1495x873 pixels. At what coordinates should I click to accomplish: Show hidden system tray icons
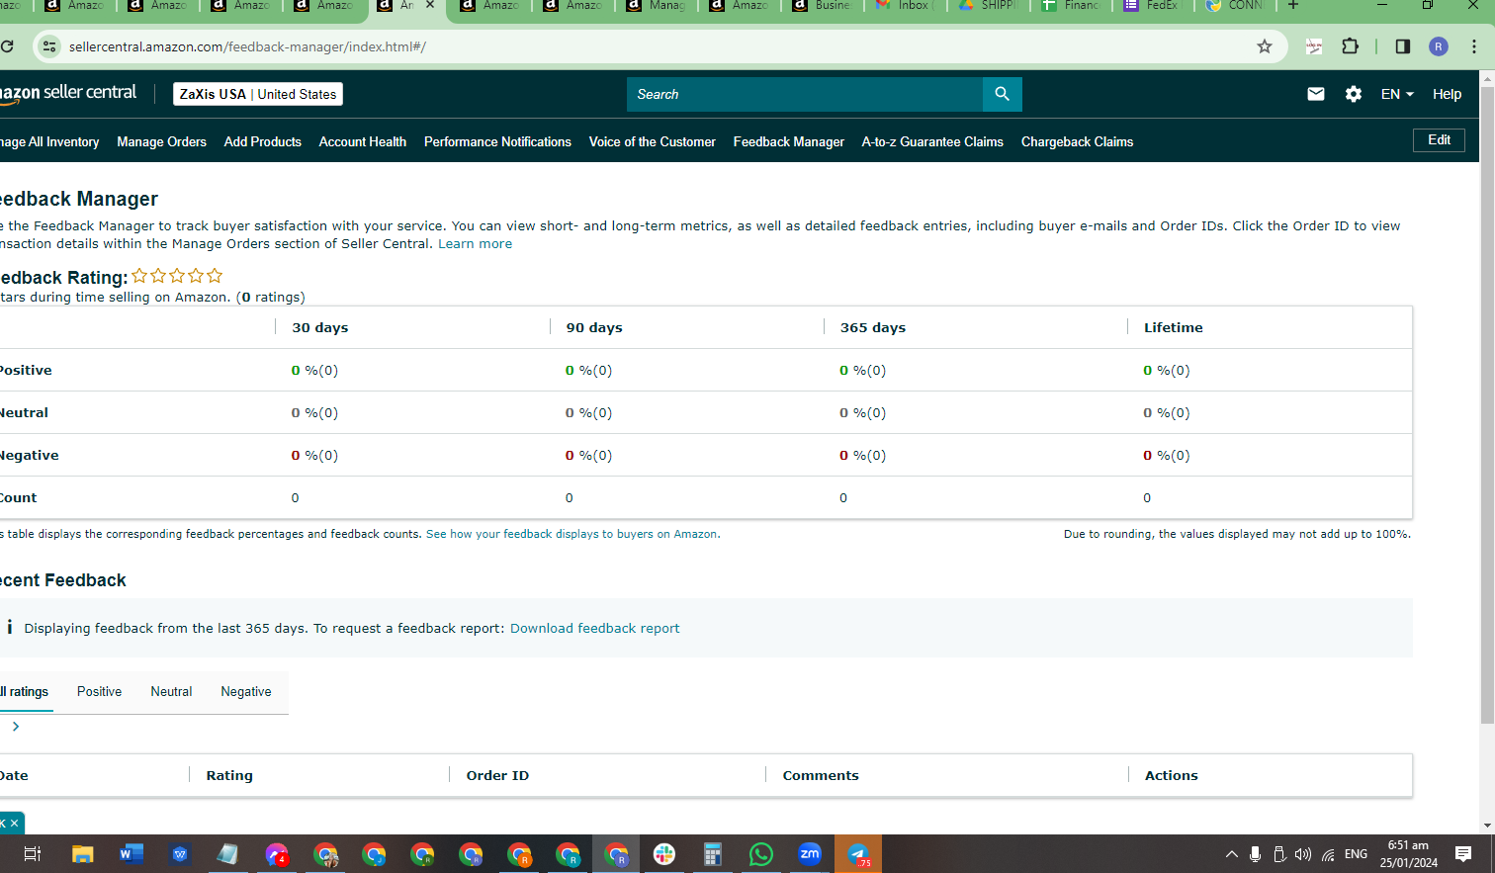(x=1231, y=854)
